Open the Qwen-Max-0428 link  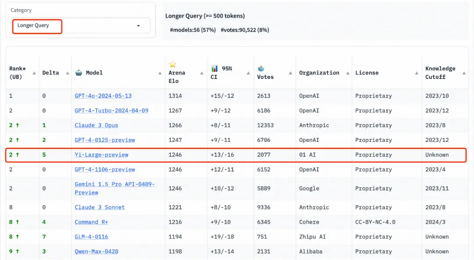[96, 251]
